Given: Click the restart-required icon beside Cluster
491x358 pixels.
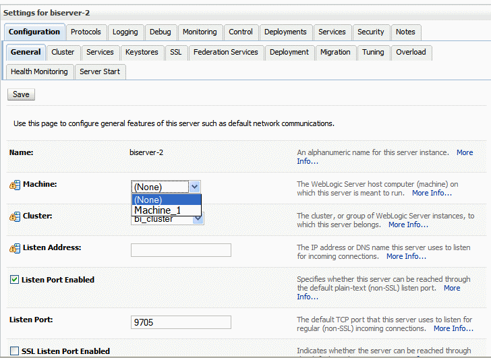Looking at the screenshot, I should [15, 216].
